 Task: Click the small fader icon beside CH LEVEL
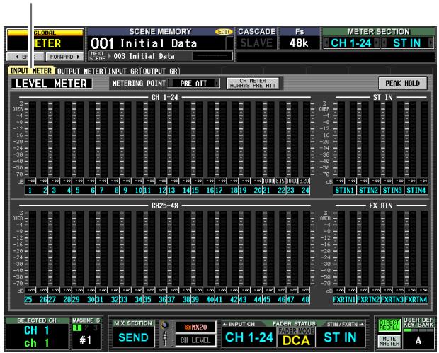coord(165,338)
